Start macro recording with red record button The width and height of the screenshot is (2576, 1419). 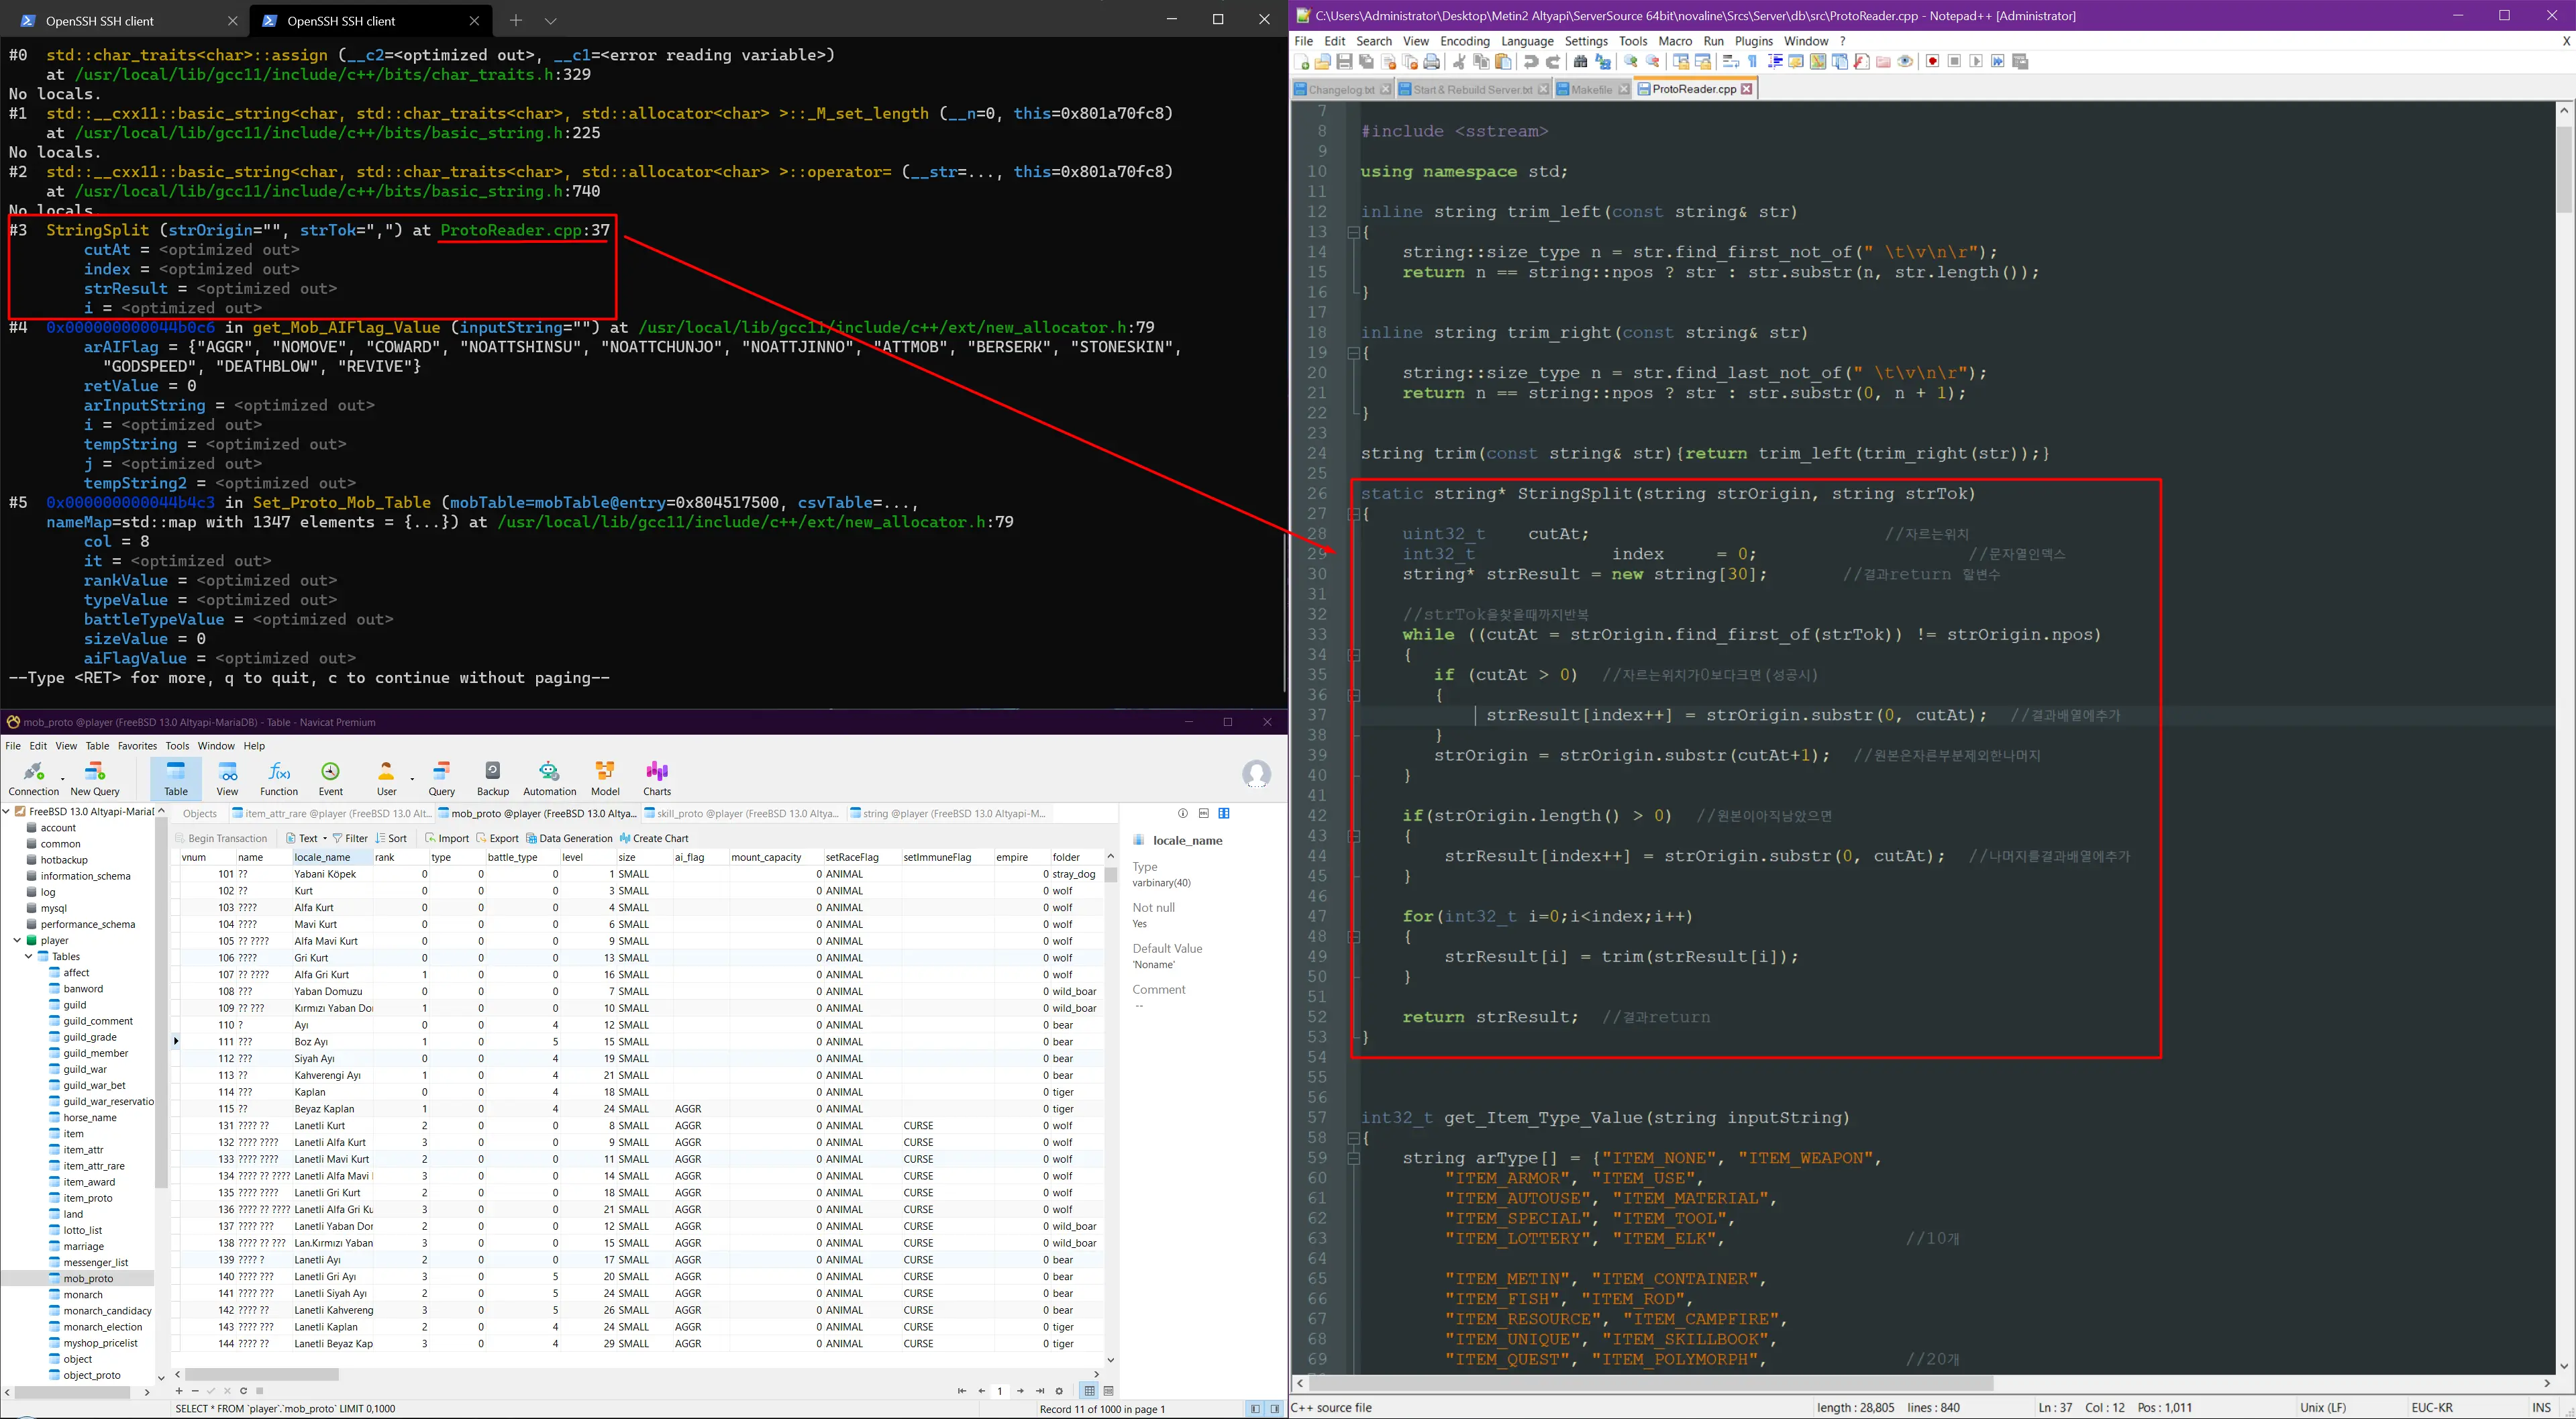pos(1932,62)
